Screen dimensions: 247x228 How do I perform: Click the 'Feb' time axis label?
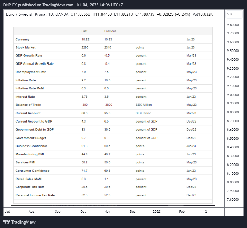(182, 212)
